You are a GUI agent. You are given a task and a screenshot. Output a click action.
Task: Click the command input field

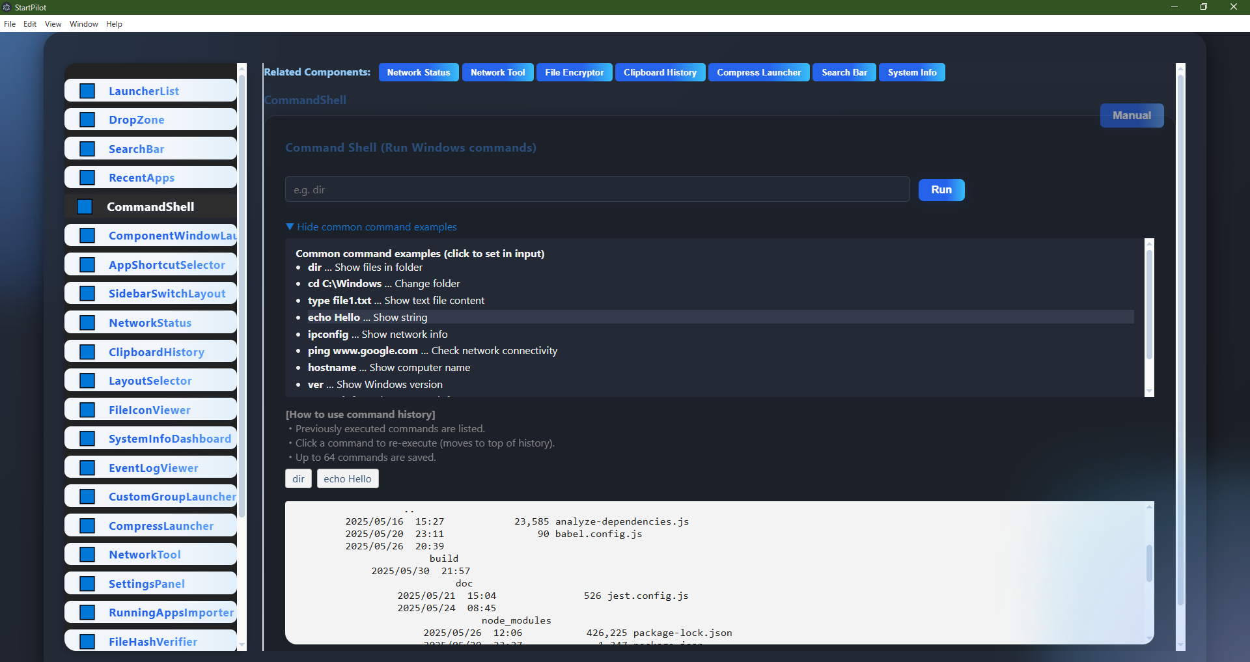(596, 189)
